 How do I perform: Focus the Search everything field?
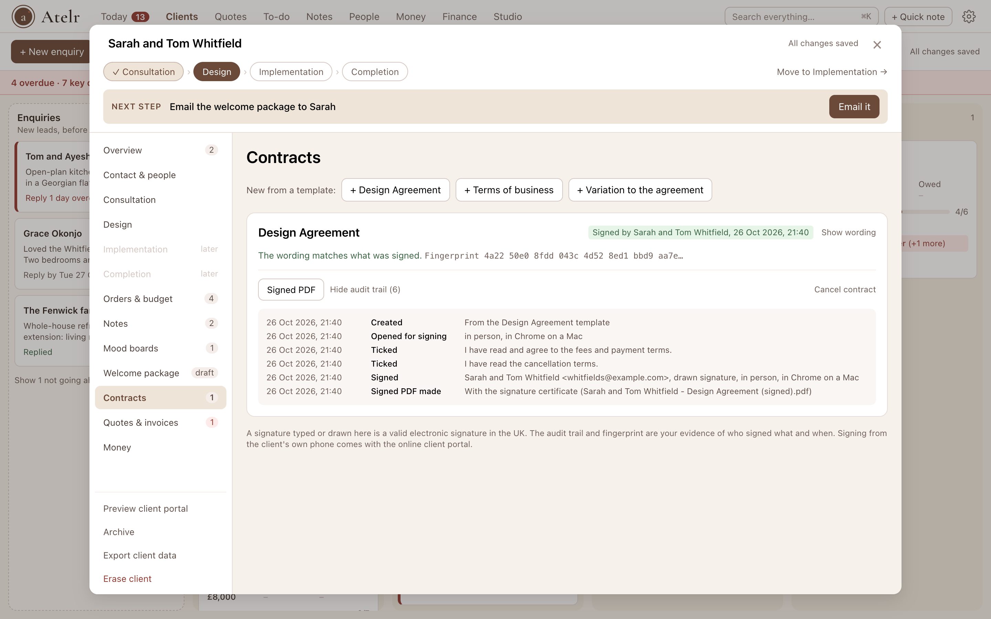click(801, 17)
